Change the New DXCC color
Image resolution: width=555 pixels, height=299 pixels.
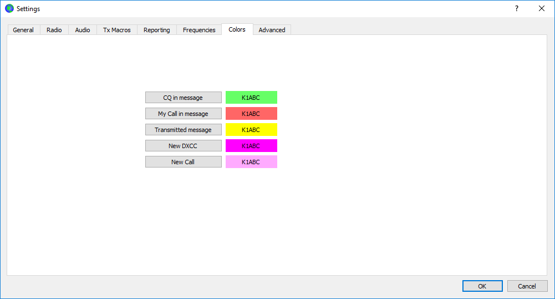click(x=184, y=145)
